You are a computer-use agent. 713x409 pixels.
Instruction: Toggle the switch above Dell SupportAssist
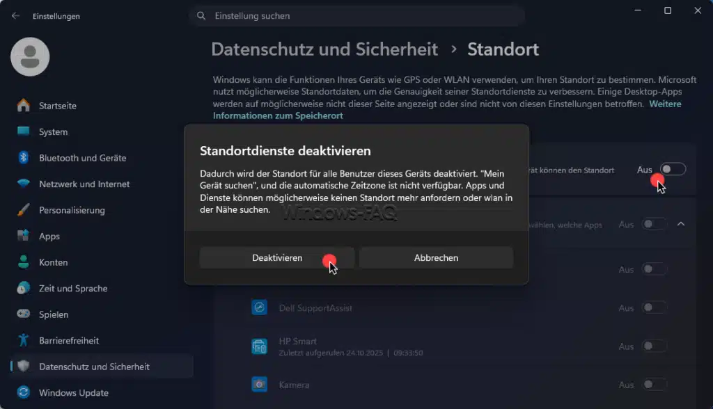(655, 269)
